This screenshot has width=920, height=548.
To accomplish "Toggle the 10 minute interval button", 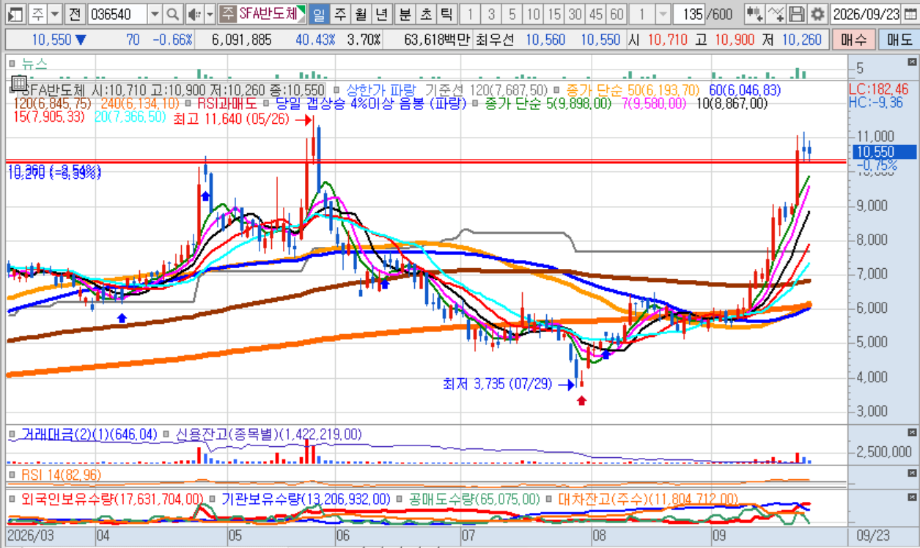I will pos(533,14).
